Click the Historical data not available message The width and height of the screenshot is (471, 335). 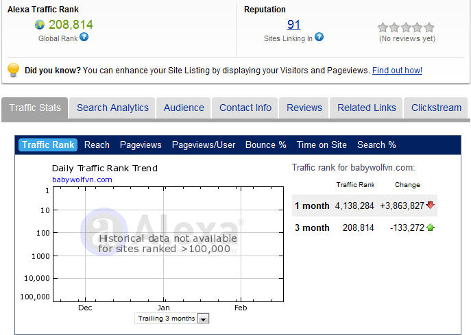pos(167,243)
